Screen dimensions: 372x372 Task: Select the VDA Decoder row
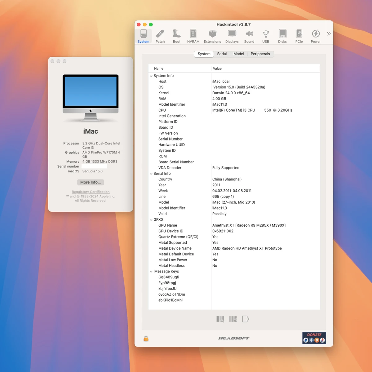click(234, 168)
